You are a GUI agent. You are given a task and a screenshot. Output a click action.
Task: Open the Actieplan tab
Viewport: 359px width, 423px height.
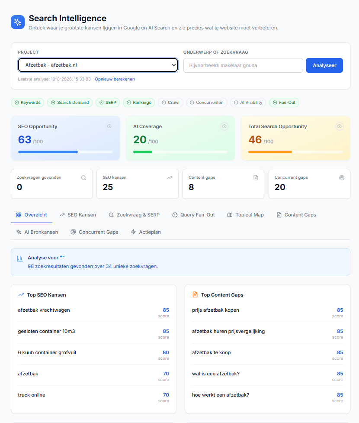click(x=146, y=232)
